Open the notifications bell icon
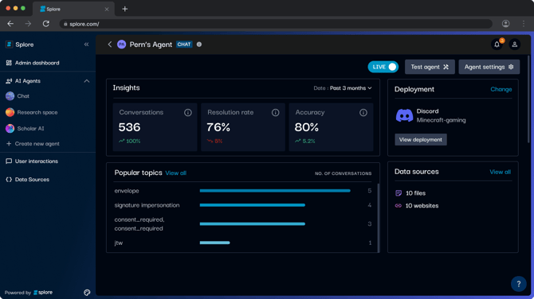534x299 pixels. pyautogui.click(x=497, y=45)
